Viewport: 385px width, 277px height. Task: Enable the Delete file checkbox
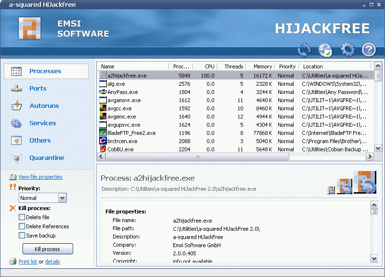tap(22, 217)
